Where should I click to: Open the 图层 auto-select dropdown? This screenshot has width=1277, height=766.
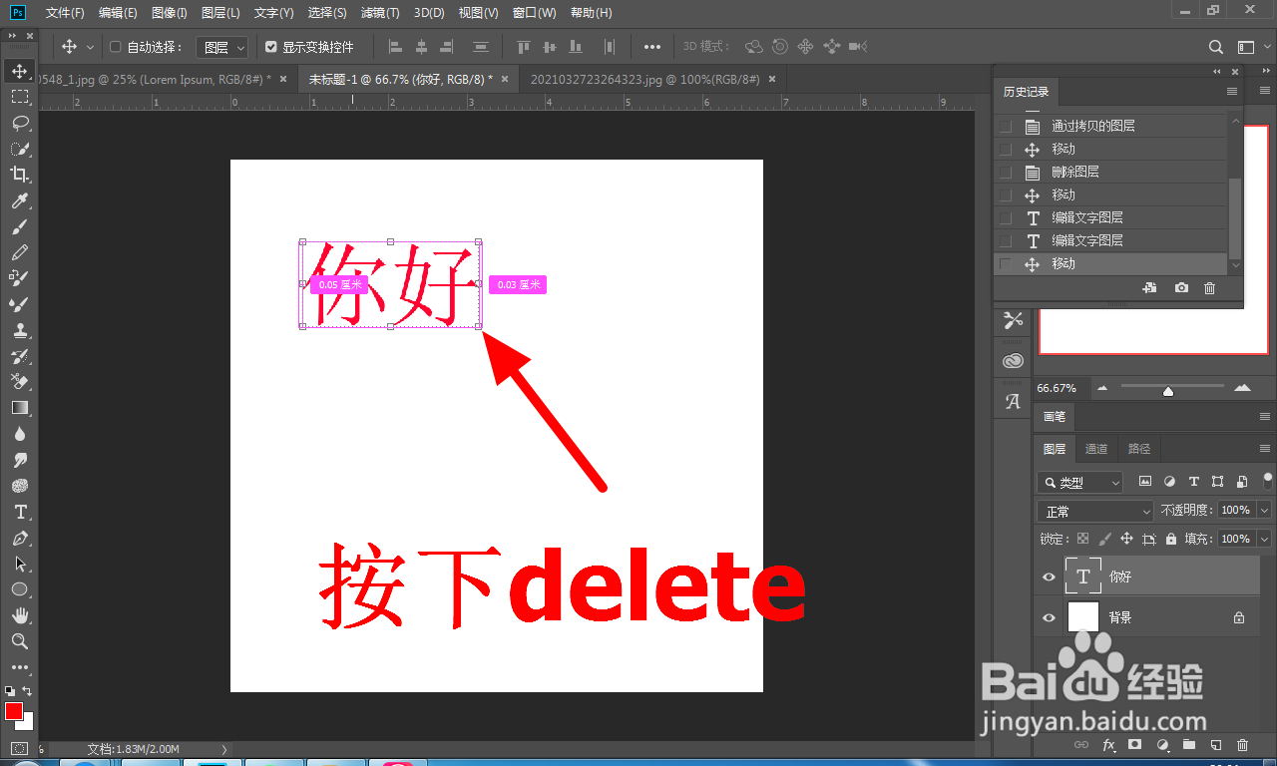coord(221,47)
